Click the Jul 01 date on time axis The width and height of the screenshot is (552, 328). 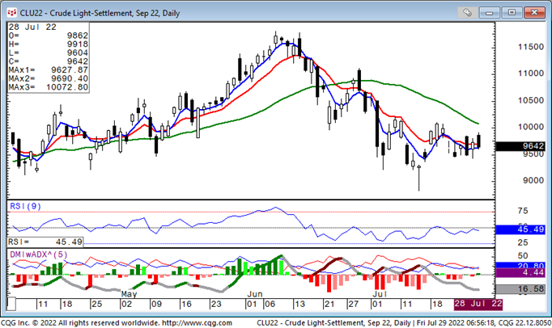pyautogui.click(x=376, y=304)
